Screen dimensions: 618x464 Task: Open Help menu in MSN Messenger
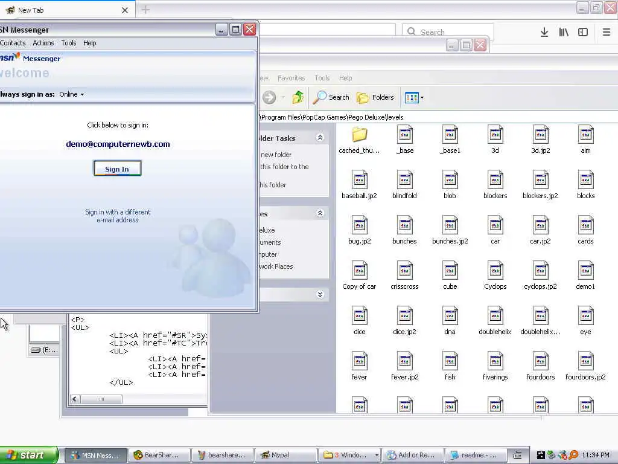(89, 43)
